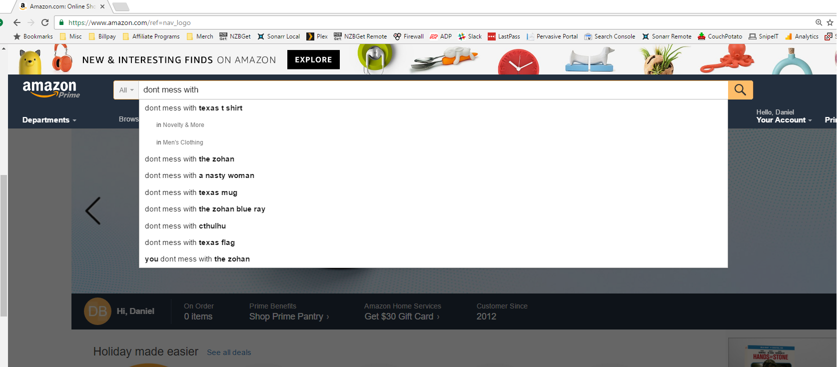Screen dimensions: 837x367
Task: Open the NZBGet Remote bookmark
Action: [x=360, y=36]
